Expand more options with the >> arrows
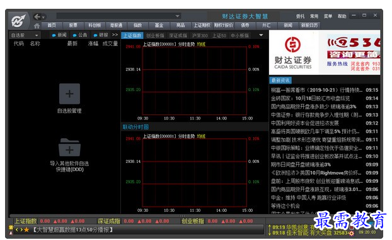The width and height of the screenshot is (392, 240). tap(115, 35)
